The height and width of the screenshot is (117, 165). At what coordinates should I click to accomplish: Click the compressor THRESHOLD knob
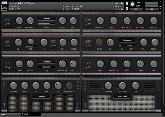[x=100, y=20]
